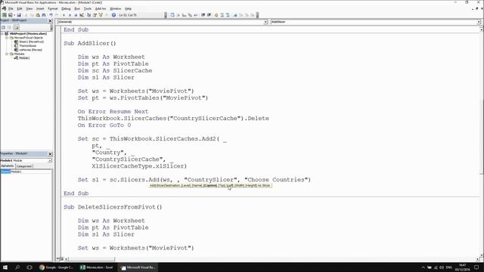Open the Tools menu

click(x=88, y=8)
